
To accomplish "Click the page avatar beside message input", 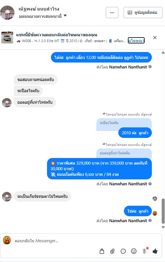I will (x=7, y=240).
